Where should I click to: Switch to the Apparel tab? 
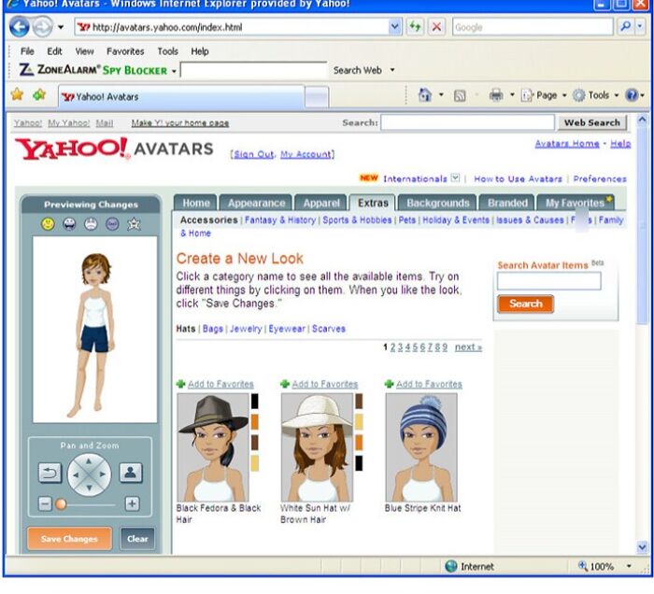(x=320, y=203)
